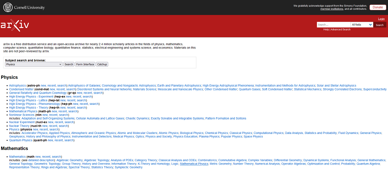
Task: Open Biological Physics link
Action: point(192,133)
